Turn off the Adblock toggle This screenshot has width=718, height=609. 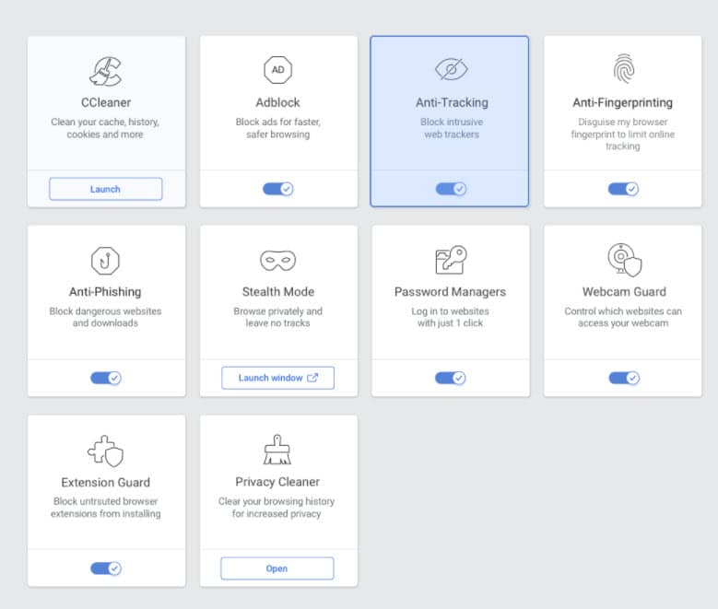click(x=278, y=189)
